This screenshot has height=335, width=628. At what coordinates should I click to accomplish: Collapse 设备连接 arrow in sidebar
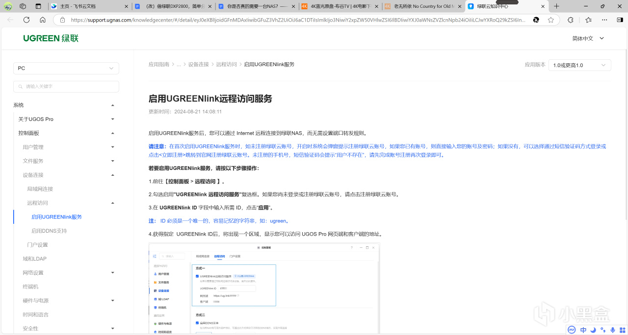click(113, 175)
